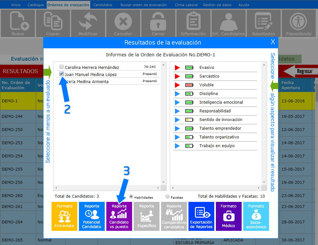This screenshot has height=245, width=318.
Task: Click the Sentido de innovación level bar
Action: click(x=189, y=120)
